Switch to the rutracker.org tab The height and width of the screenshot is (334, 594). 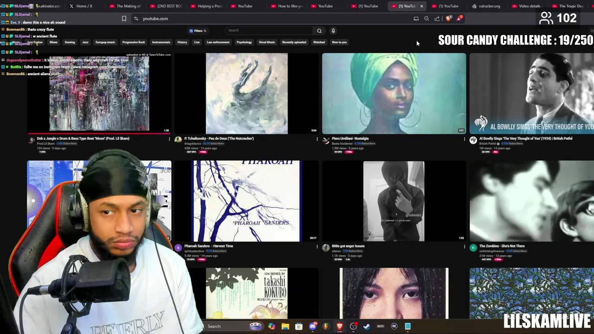486,6
